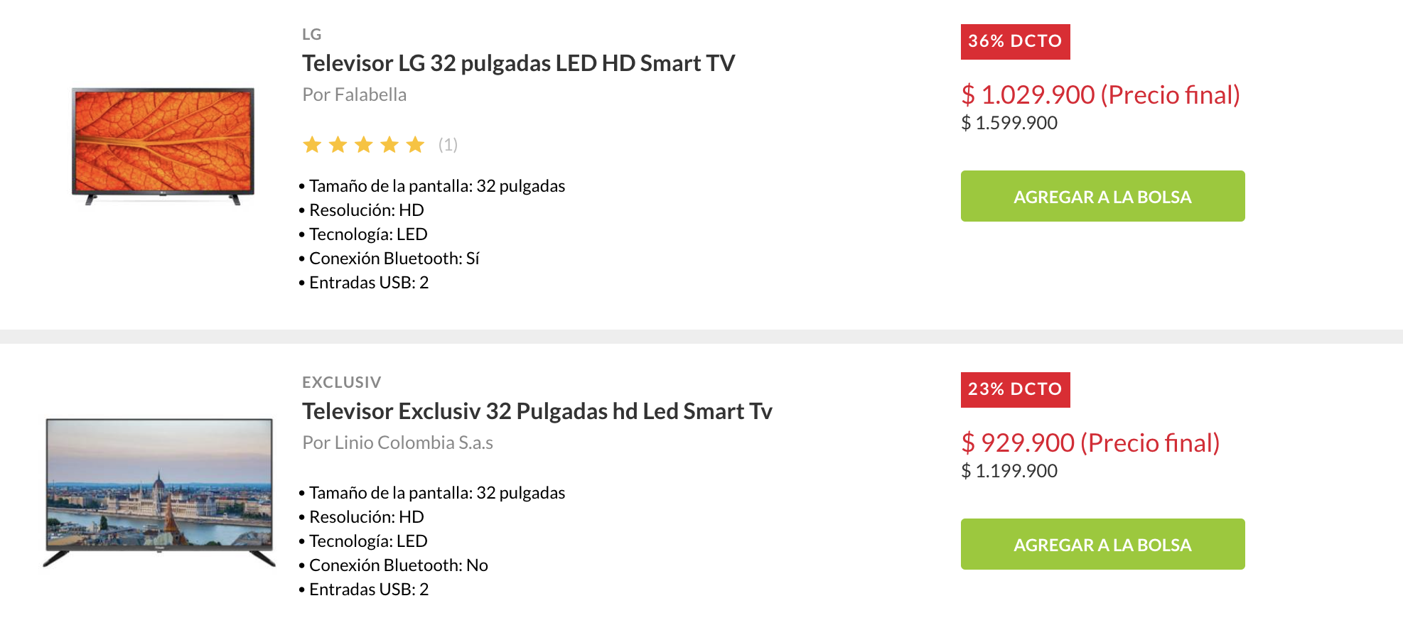Add the LG television to the bag
1403x635 pixels.
pyautogui.click(x=1102, y=196)
